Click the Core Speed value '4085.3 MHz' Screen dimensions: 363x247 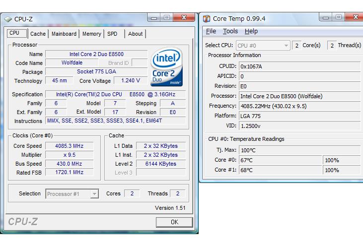click(69, 146)
